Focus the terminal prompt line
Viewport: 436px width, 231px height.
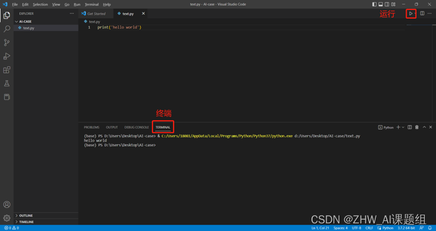[x=120, y=145]
